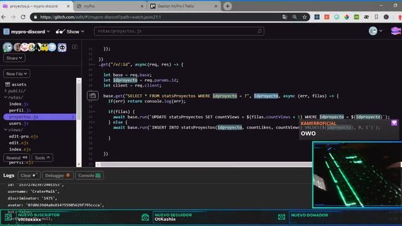Viewport: 402px width, 226px height.
Task: Clear the logs
Action: click(29, 176)
